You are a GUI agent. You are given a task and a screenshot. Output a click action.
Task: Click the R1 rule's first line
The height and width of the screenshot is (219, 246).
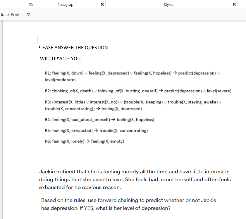click(132, 73)
